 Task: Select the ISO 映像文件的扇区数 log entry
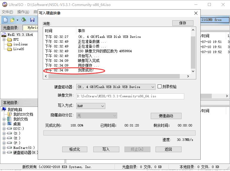tap(105, 51)
